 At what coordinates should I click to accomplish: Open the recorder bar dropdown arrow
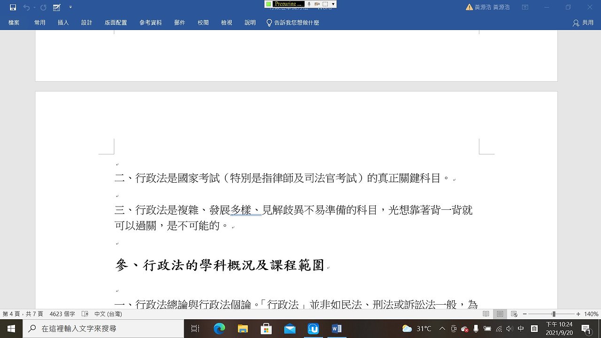[x=333, y=4]
